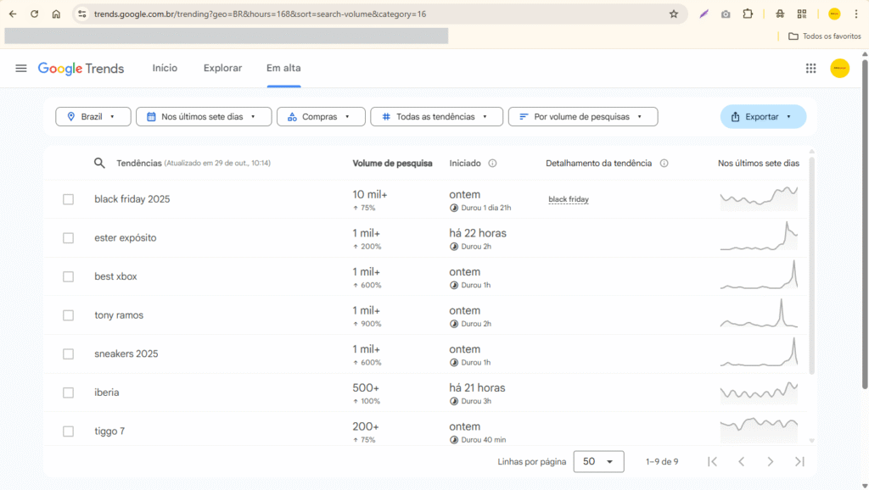Open the Compras category dropdown
This screenshot has width=869, height=490.
point(321,116)
